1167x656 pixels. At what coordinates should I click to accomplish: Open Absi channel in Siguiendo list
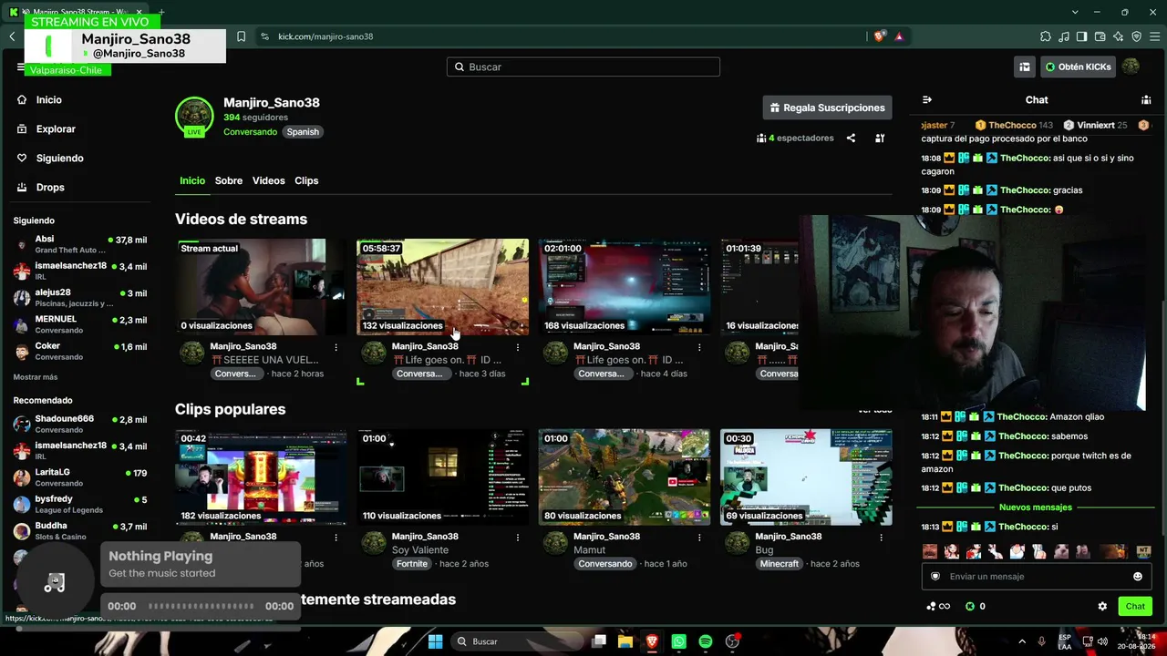80,244
